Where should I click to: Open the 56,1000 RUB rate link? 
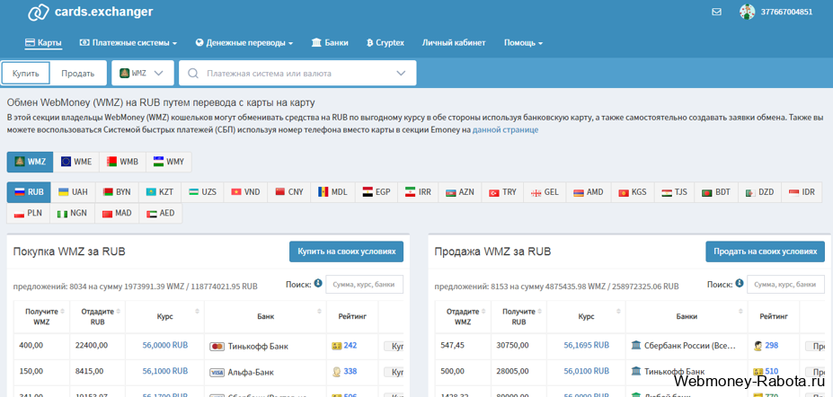[x=165, y=371]
